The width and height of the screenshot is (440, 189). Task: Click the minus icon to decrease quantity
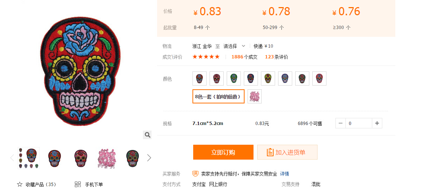[x=341, y=123]
